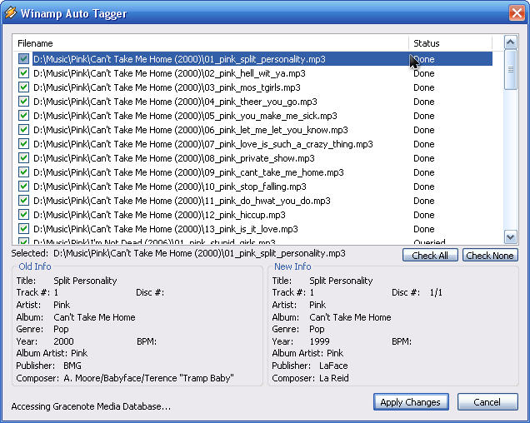Click the Old Info publisher BMG
Screen dimensions: 530x423
[72, 366]
